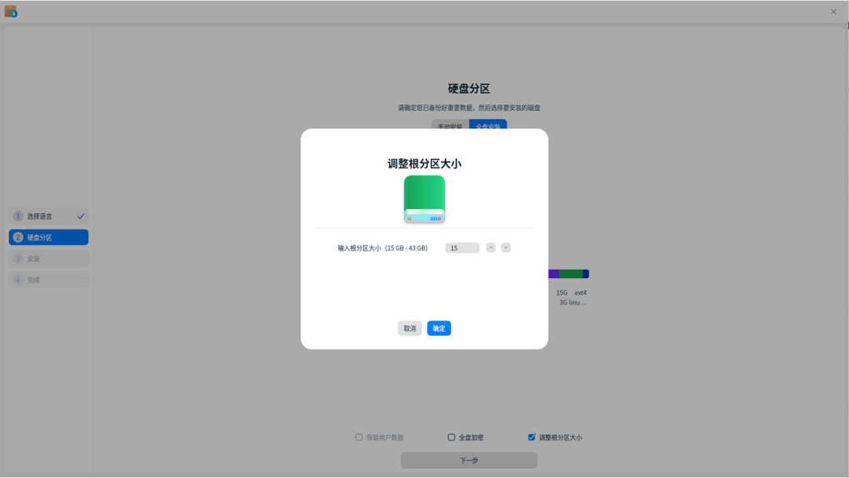Enable the 保留用户数据 checkbox
This screenshot has width=849, height=478.
358,436
